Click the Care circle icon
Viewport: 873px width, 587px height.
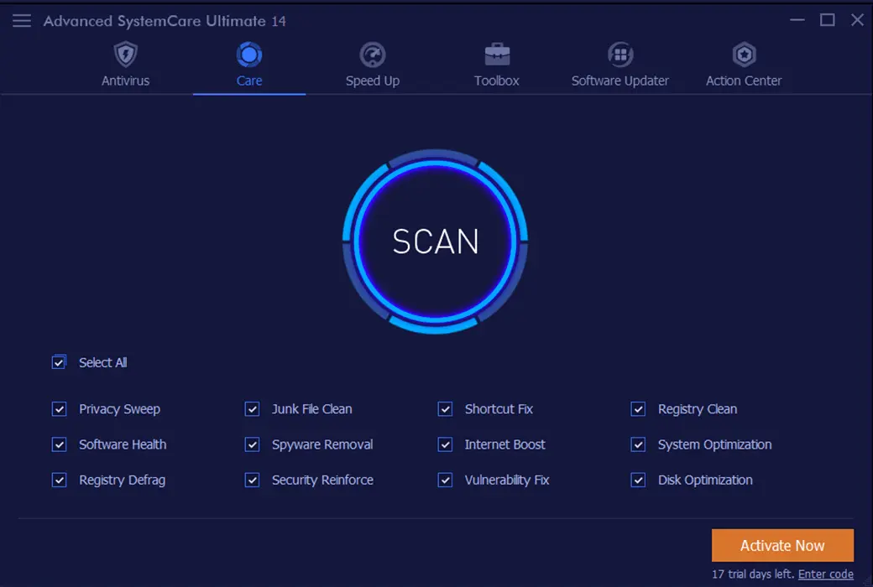pos(248,55)
